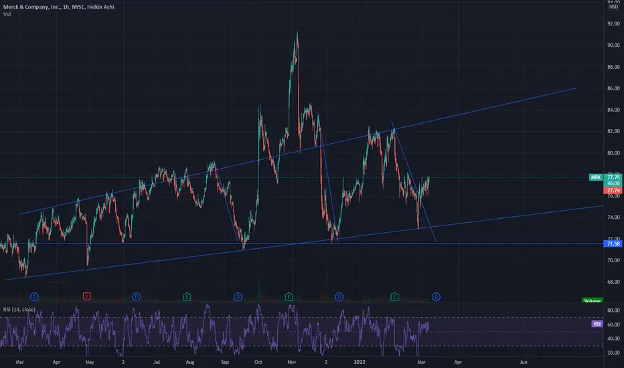Select the Vol indicator legend
Screen dimensions: 624x368
[7, 14]
